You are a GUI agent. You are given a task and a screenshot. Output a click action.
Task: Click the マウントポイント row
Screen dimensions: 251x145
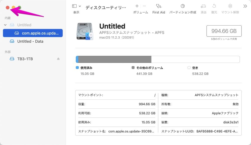tap(117, 95)
